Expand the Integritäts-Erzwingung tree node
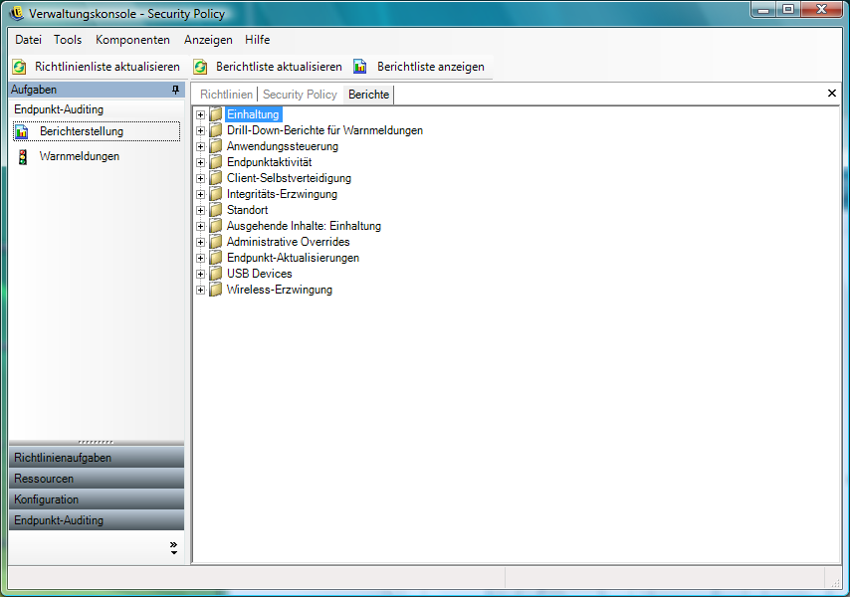850x597 pixels. pos(201,194)
